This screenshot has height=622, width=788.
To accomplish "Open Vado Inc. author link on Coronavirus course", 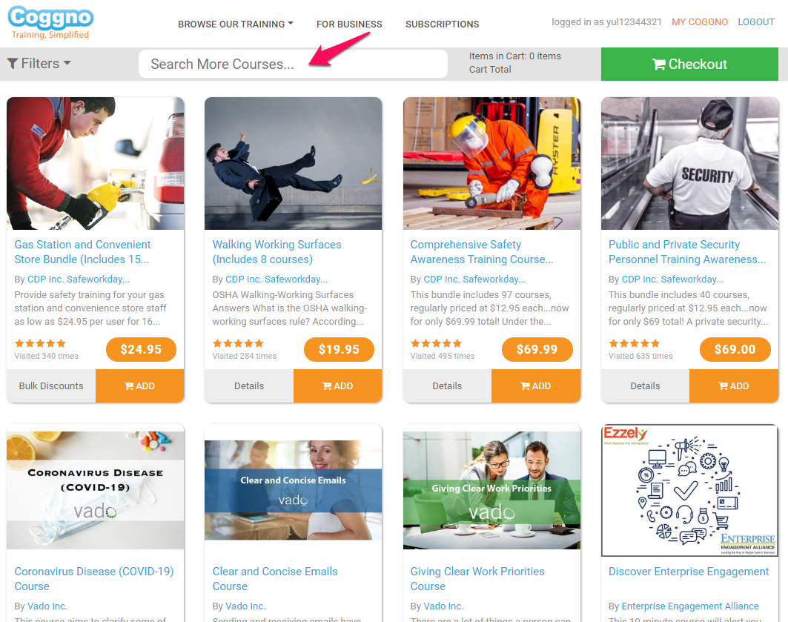I will pos(47,606).
